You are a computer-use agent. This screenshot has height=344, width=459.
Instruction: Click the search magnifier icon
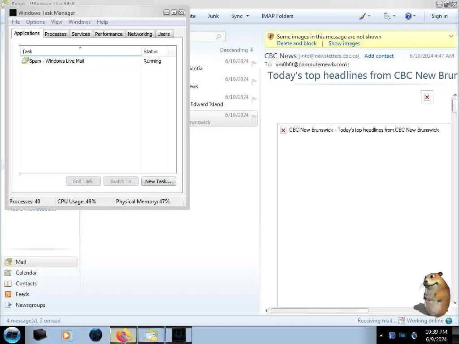click(218, 37)
